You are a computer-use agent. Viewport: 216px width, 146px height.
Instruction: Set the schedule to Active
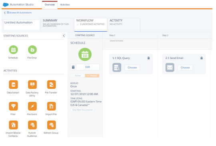click(x=78, y=76)
